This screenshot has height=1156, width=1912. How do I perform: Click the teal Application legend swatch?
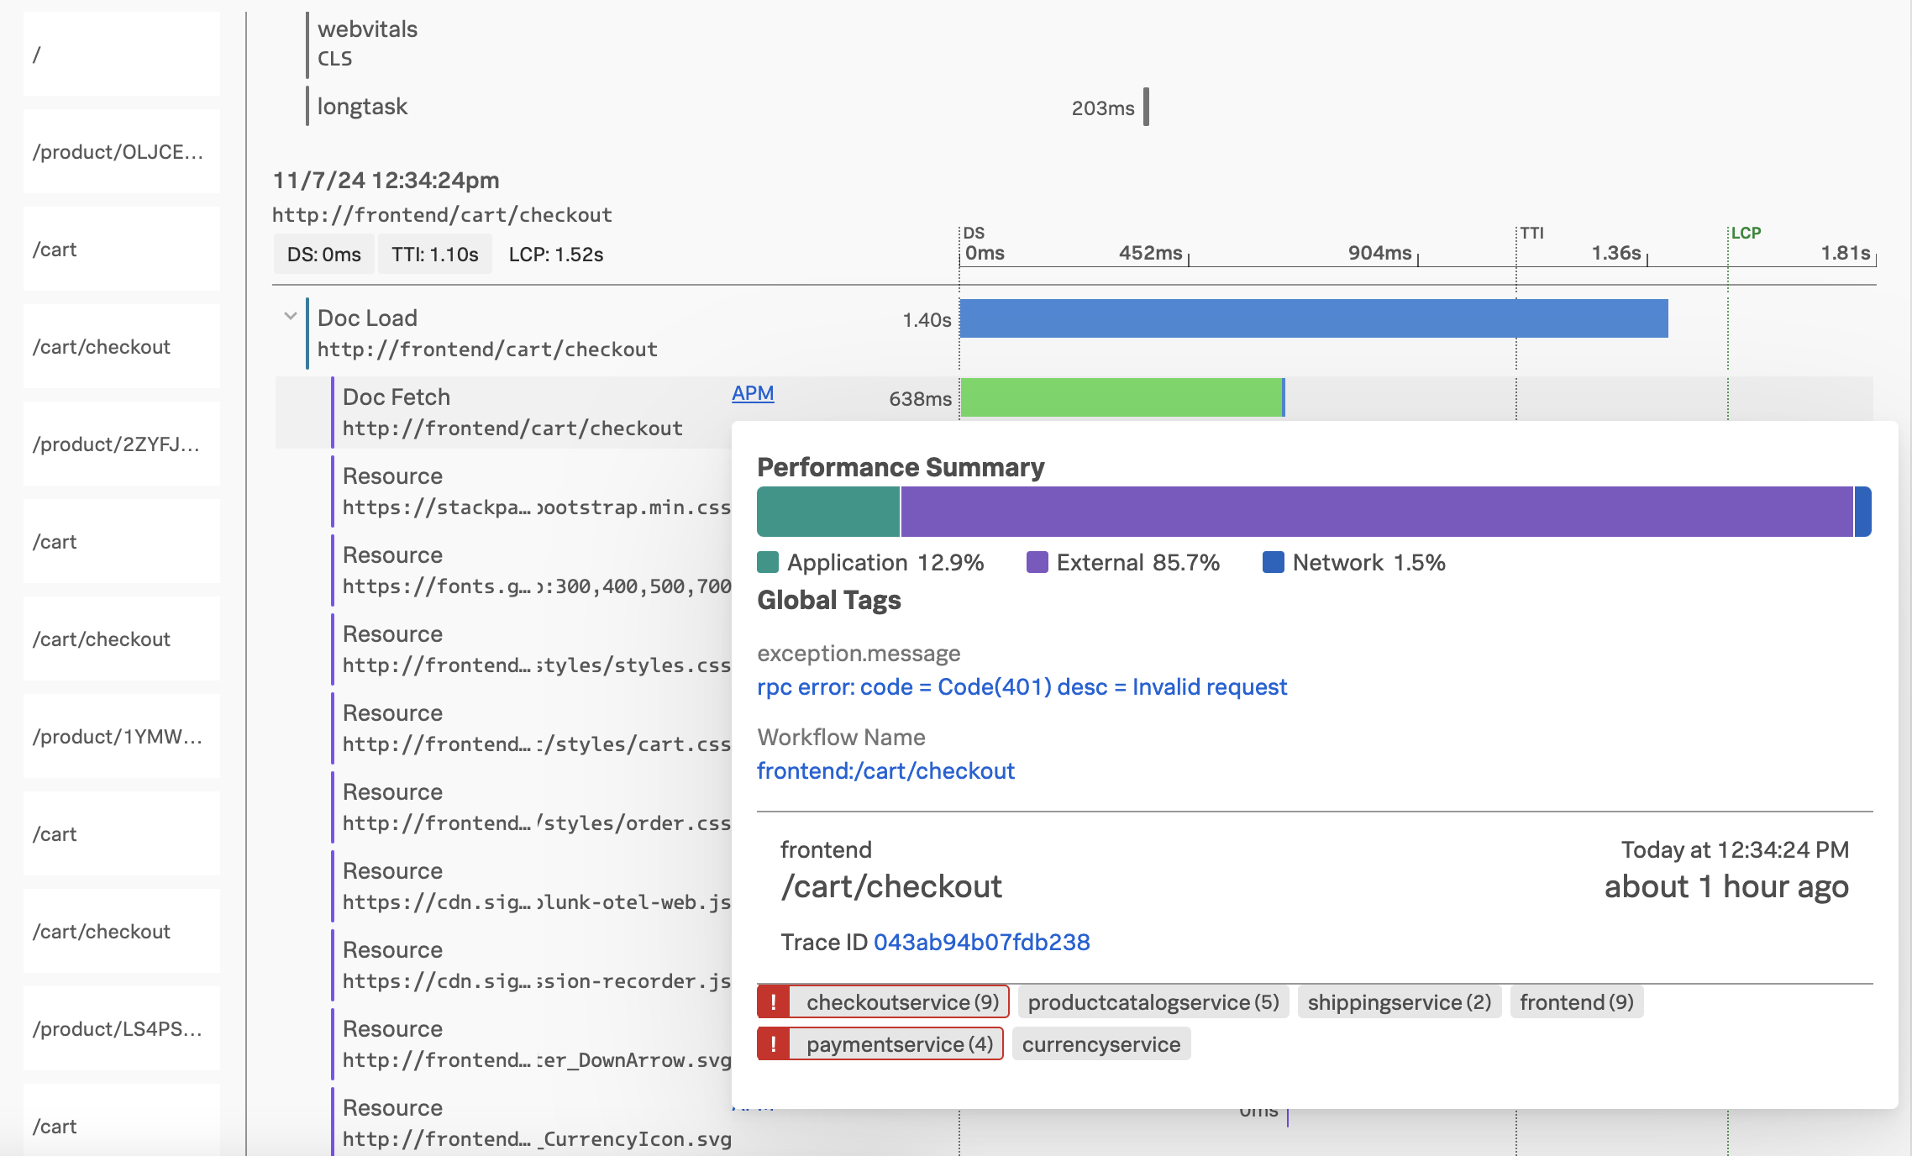(768, 563)
